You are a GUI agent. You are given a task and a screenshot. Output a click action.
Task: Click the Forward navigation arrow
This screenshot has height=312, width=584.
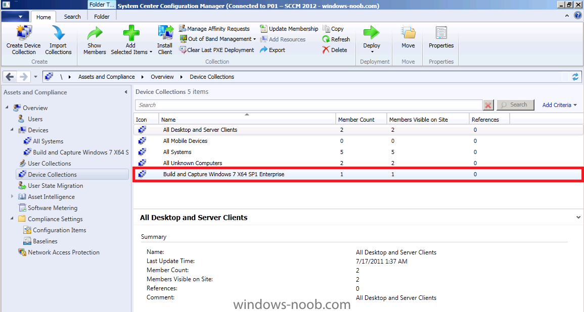[x=23, y=77]
